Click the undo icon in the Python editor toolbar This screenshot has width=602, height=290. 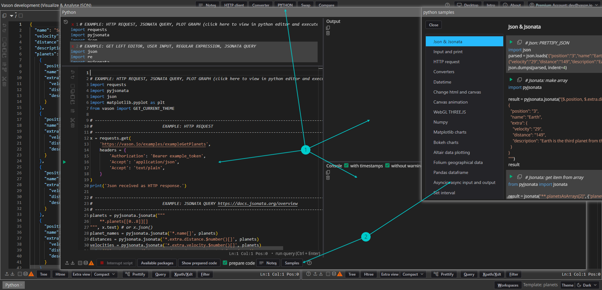tap(72, 72)
